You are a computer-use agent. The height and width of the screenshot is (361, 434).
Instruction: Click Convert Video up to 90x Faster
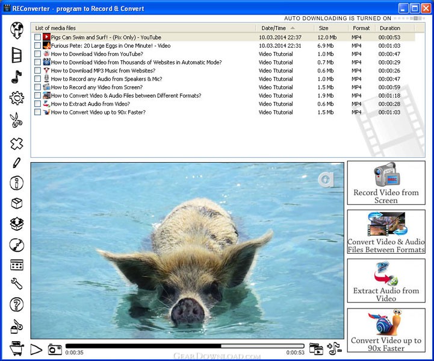pyautogui.click(x=386, y=330)
